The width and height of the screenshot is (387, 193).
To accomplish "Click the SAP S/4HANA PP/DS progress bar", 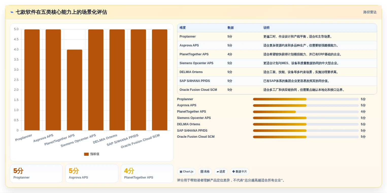I will 306,131.
